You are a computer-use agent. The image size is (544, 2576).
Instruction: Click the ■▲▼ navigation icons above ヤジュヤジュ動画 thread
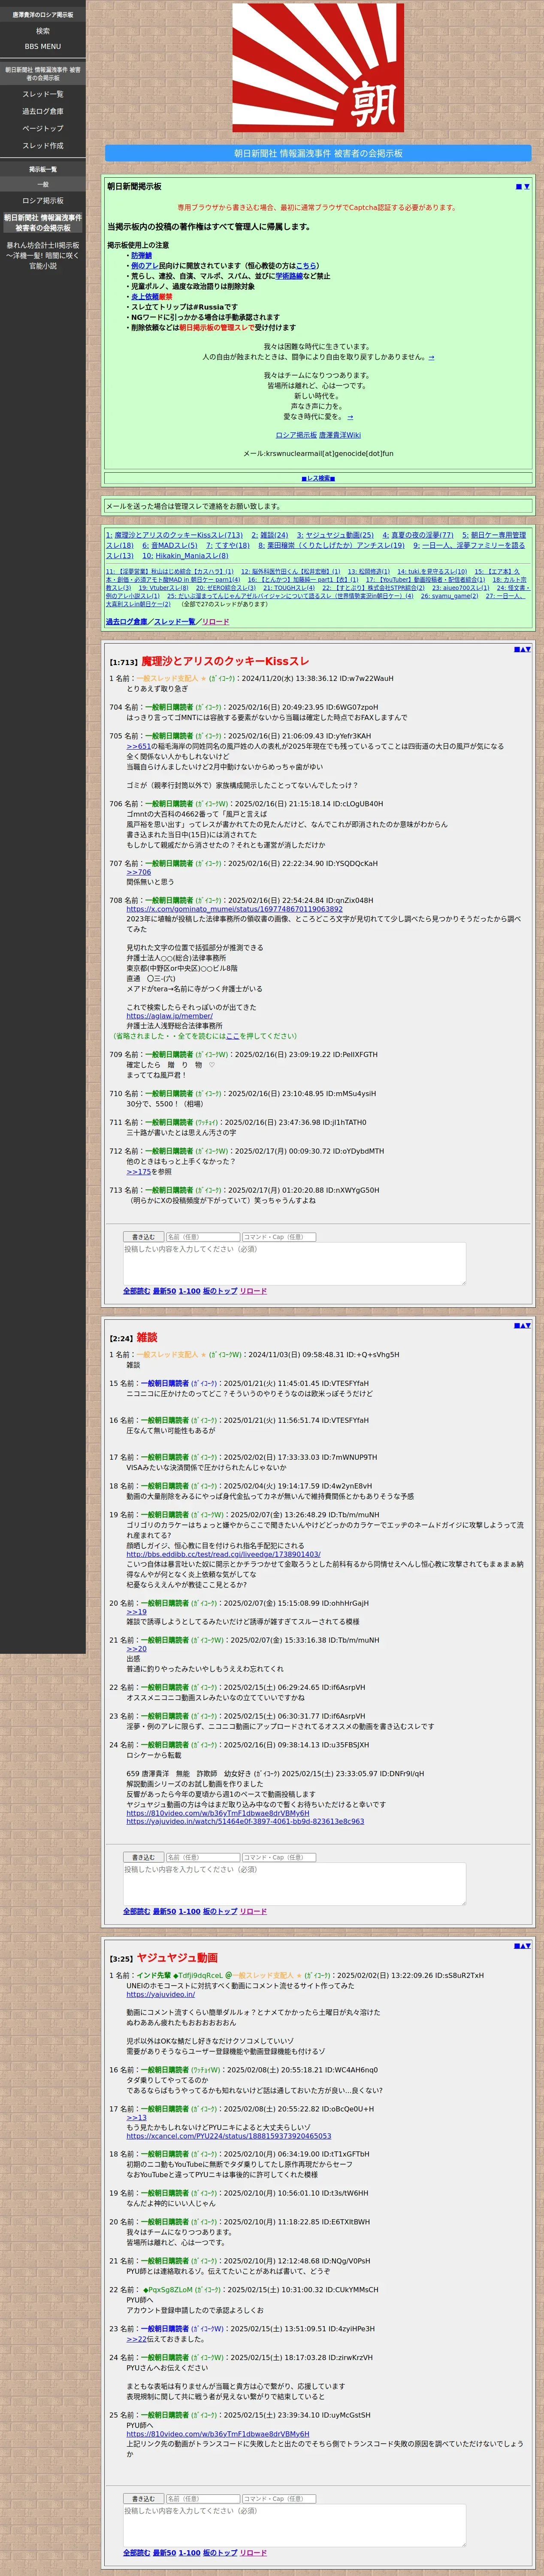point(522,1946)
